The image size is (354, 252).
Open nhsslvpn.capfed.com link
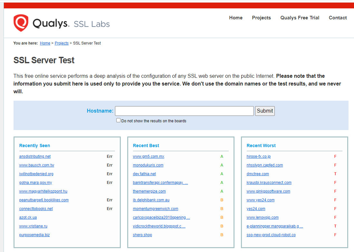pyautogui.click(x=264, y=165)
